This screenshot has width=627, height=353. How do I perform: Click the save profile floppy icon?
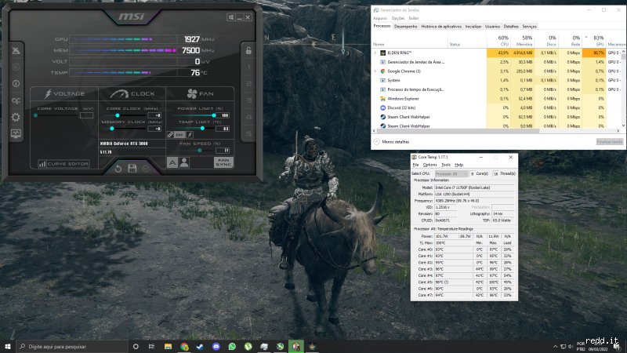tap(132, 169)
